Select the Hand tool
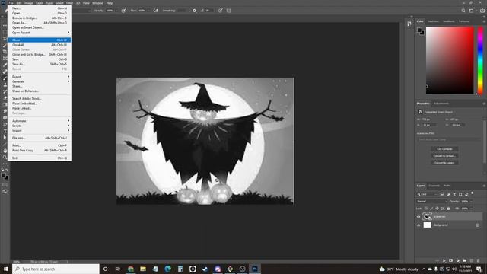 tap(5, 151)
